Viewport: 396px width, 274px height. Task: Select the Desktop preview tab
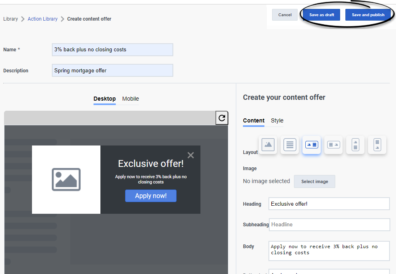(x=104, y=99)
